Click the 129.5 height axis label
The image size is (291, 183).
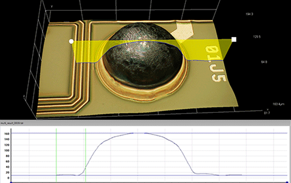[259, 37]
